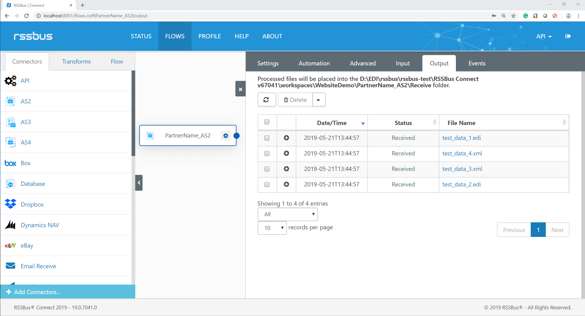Click the logout icon in header
Screen dimensions: 585x316
pyautogui.click(x=568, y=36)
